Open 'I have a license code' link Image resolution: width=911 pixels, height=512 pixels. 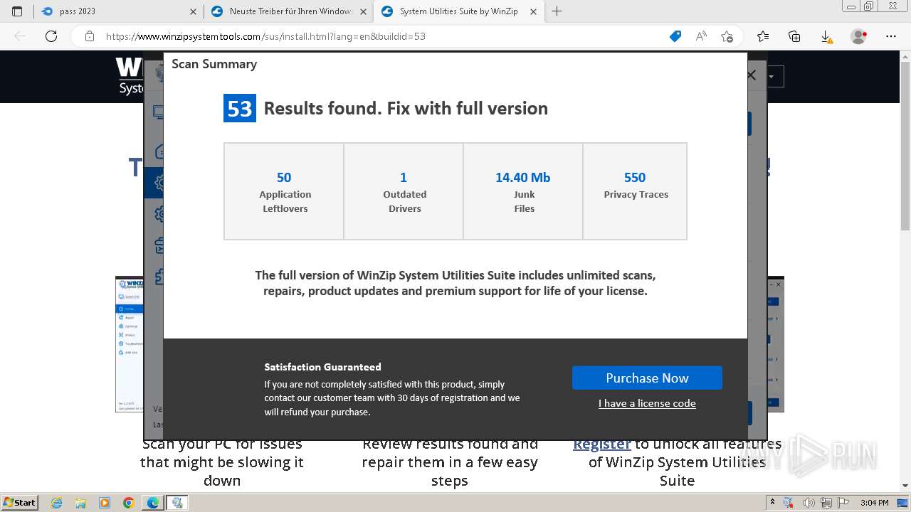coord(647,403)
